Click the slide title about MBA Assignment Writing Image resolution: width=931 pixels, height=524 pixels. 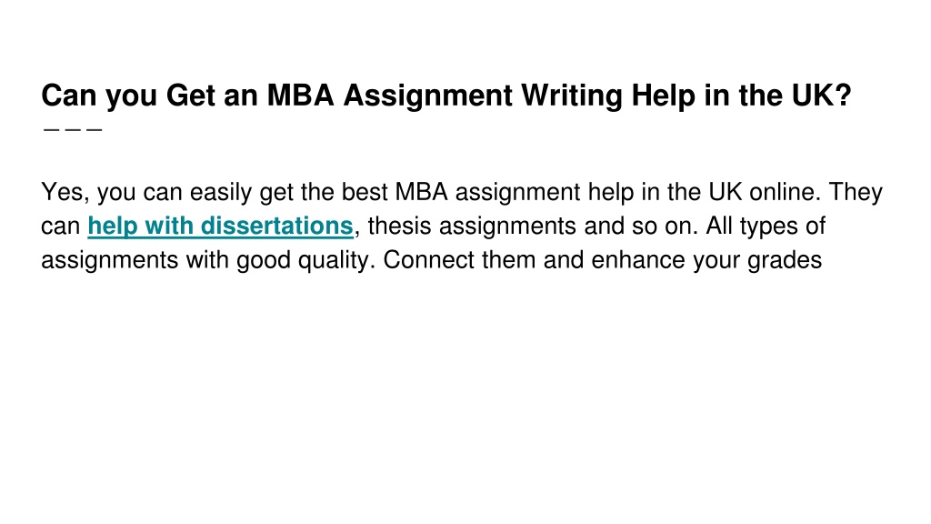(446, 96)
